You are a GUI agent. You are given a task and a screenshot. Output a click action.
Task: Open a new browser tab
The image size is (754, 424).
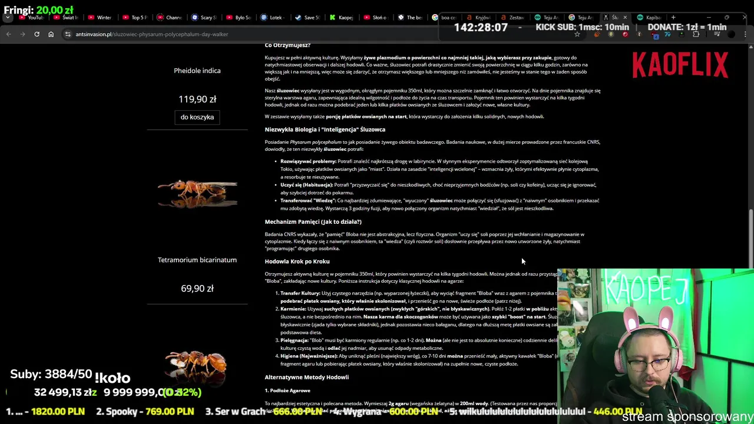[673, 18]
